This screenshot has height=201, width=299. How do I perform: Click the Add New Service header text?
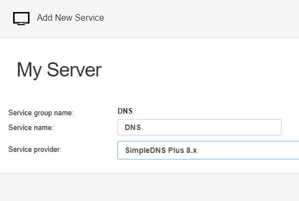(x=71, y=17)
